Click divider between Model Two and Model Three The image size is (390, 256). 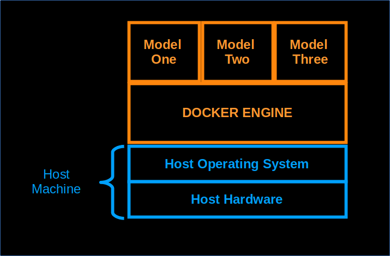point(274,52)
